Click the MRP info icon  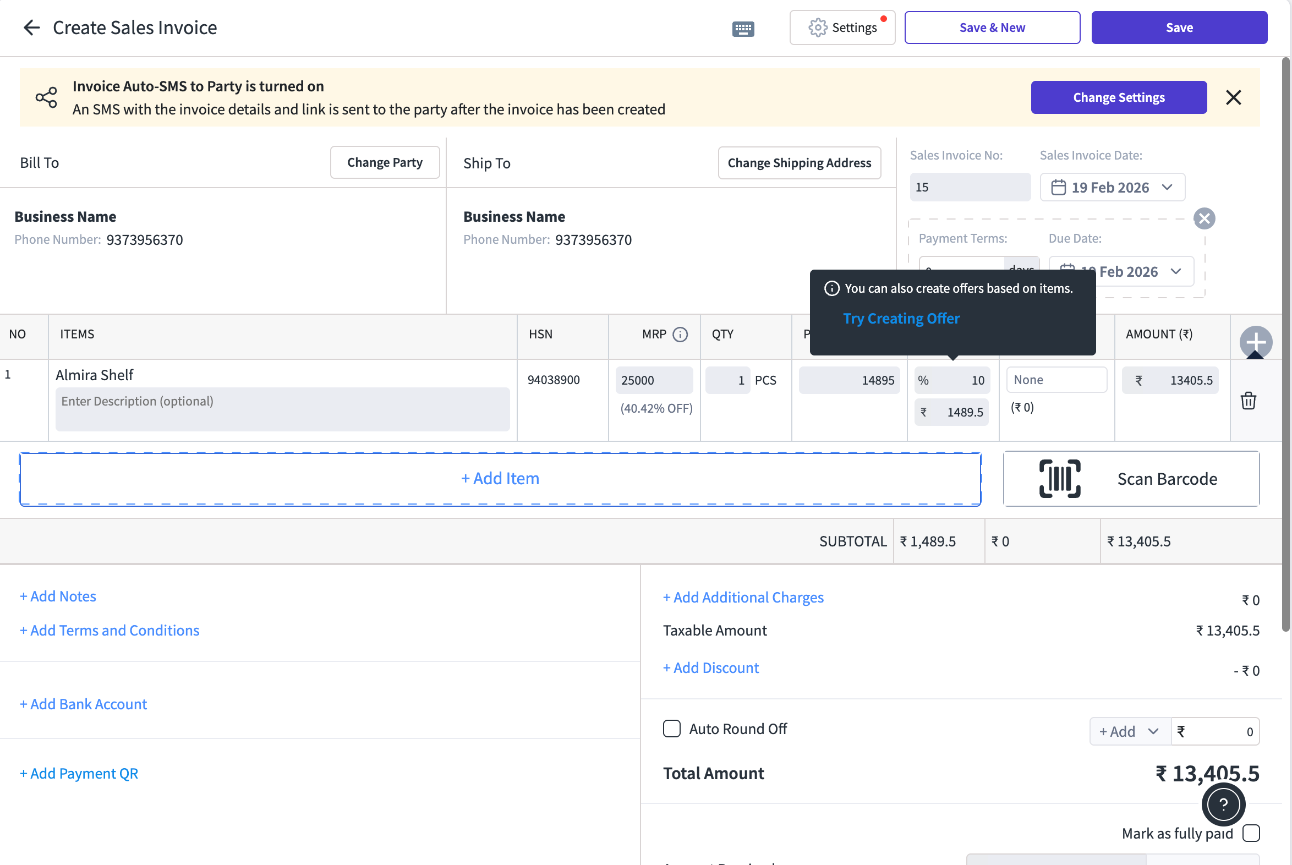pos(680,335)
